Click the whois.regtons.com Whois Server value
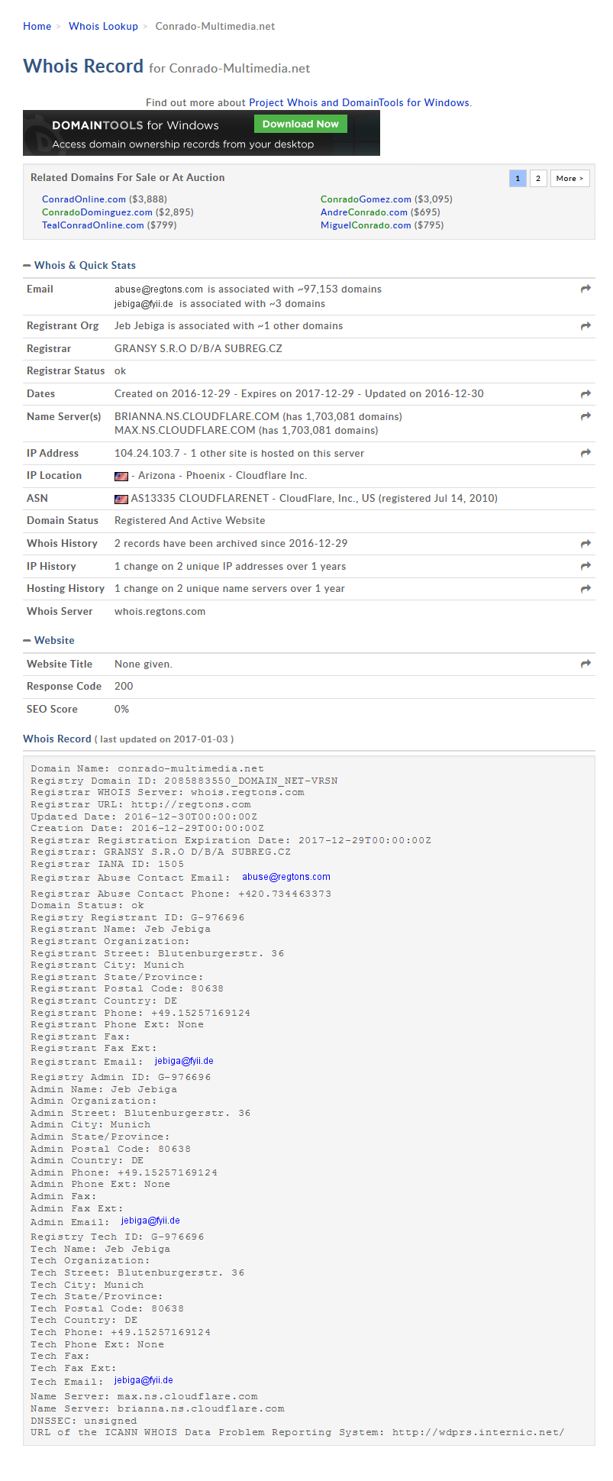 160,612
